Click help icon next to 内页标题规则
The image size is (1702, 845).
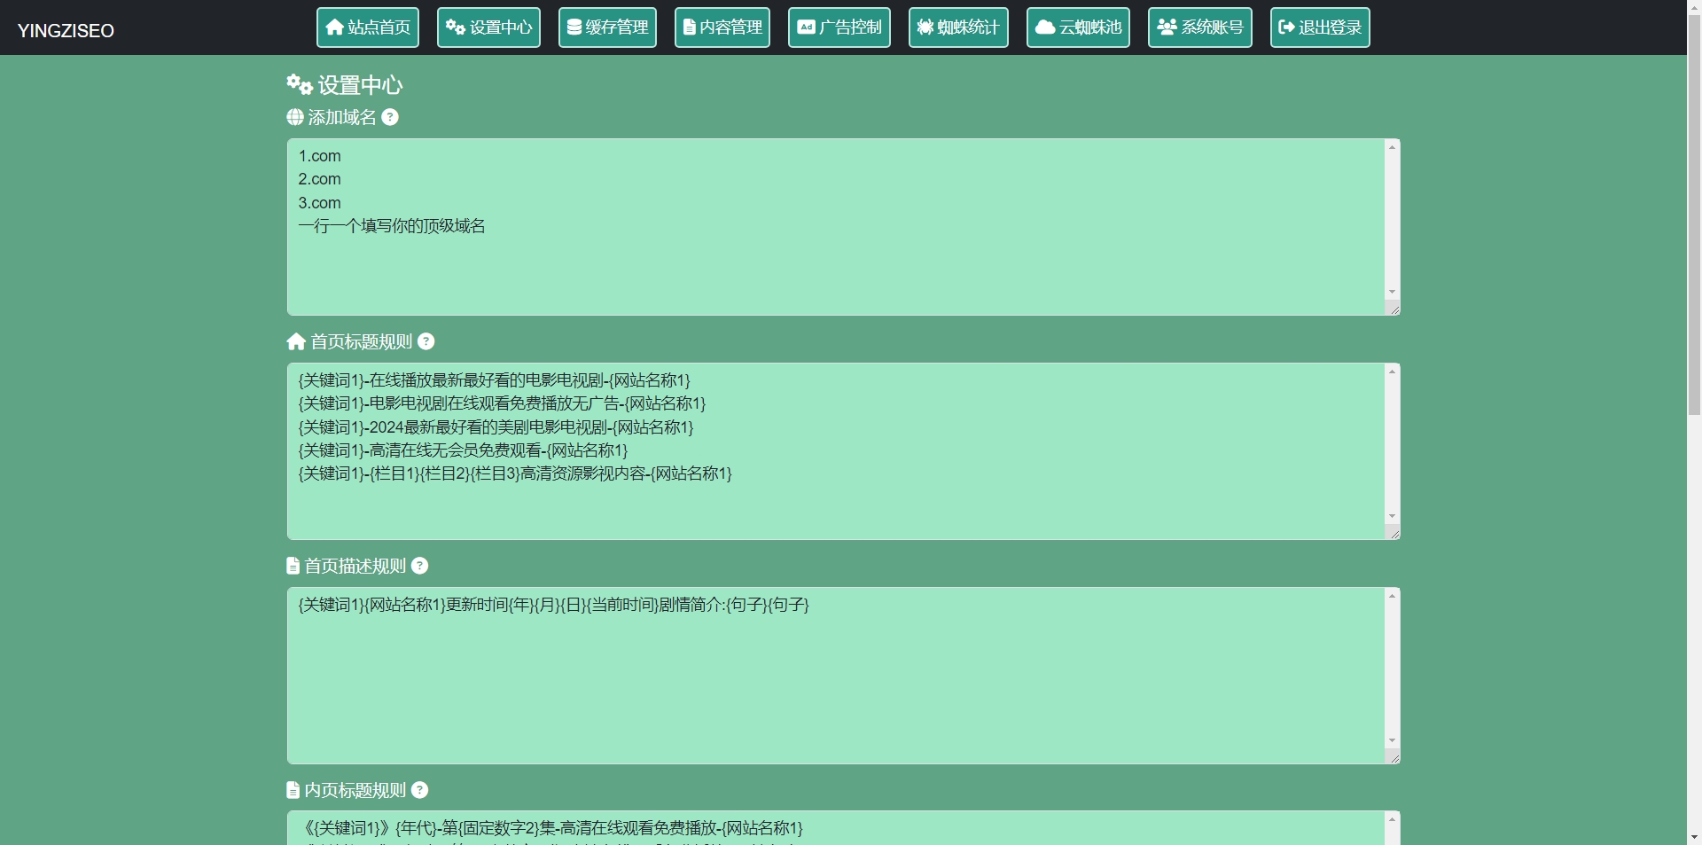(420, 790)
